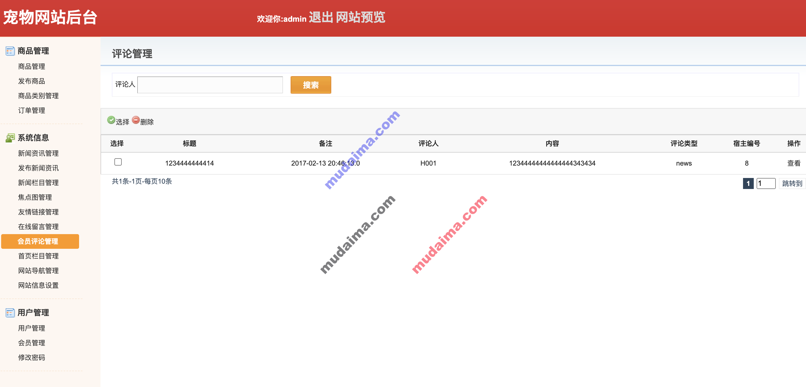Open 发布商品 in the sidebar
The height and width of the screenshot is (387, 806).
click(32, 81)
